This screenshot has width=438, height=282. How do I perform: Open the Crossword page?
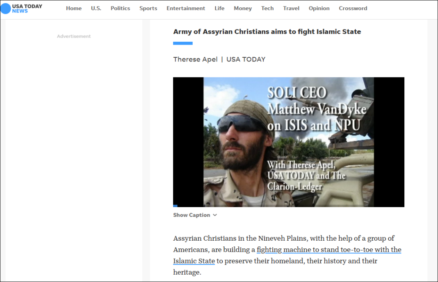[x=353, y=9]
